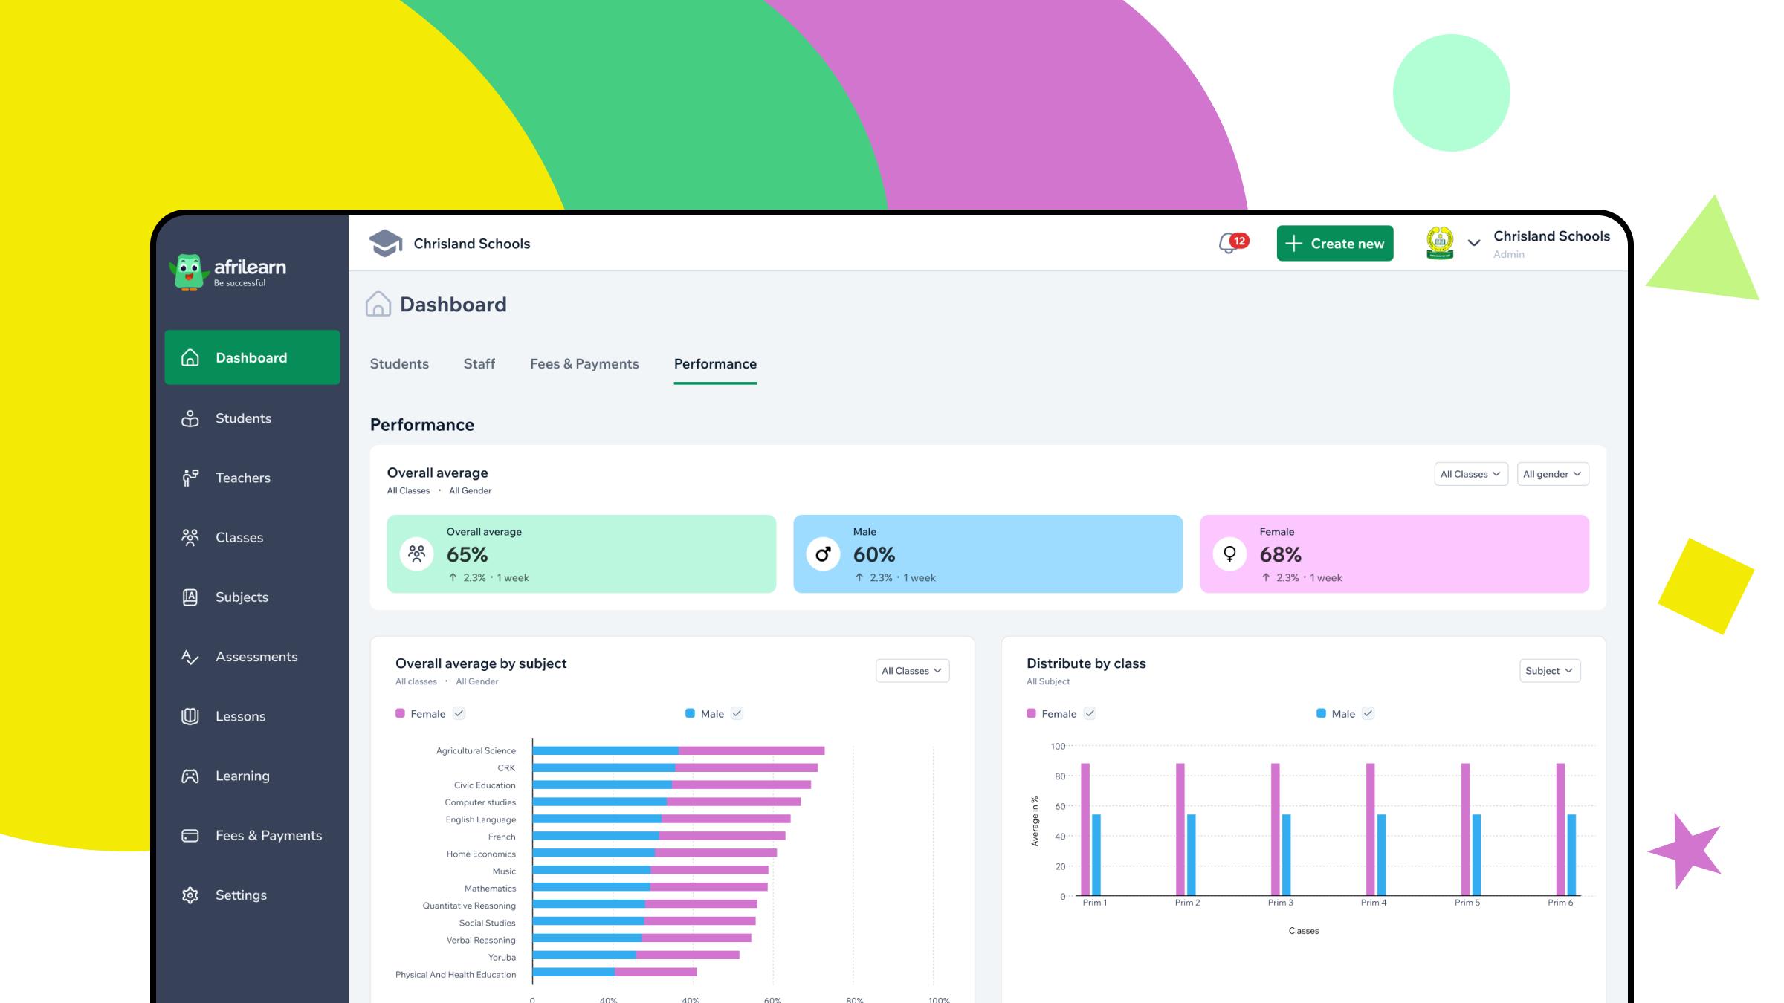Click the Students sidebar icon

(190, 418)
